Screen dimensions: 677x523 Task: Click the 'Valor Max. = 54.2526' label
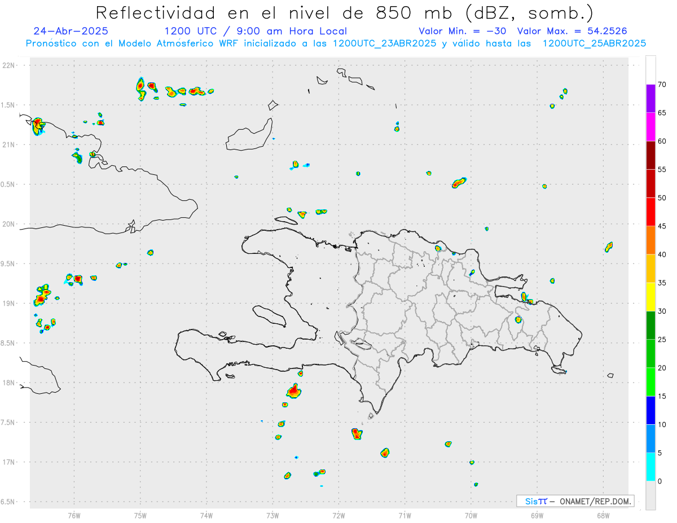click(572, 31)
